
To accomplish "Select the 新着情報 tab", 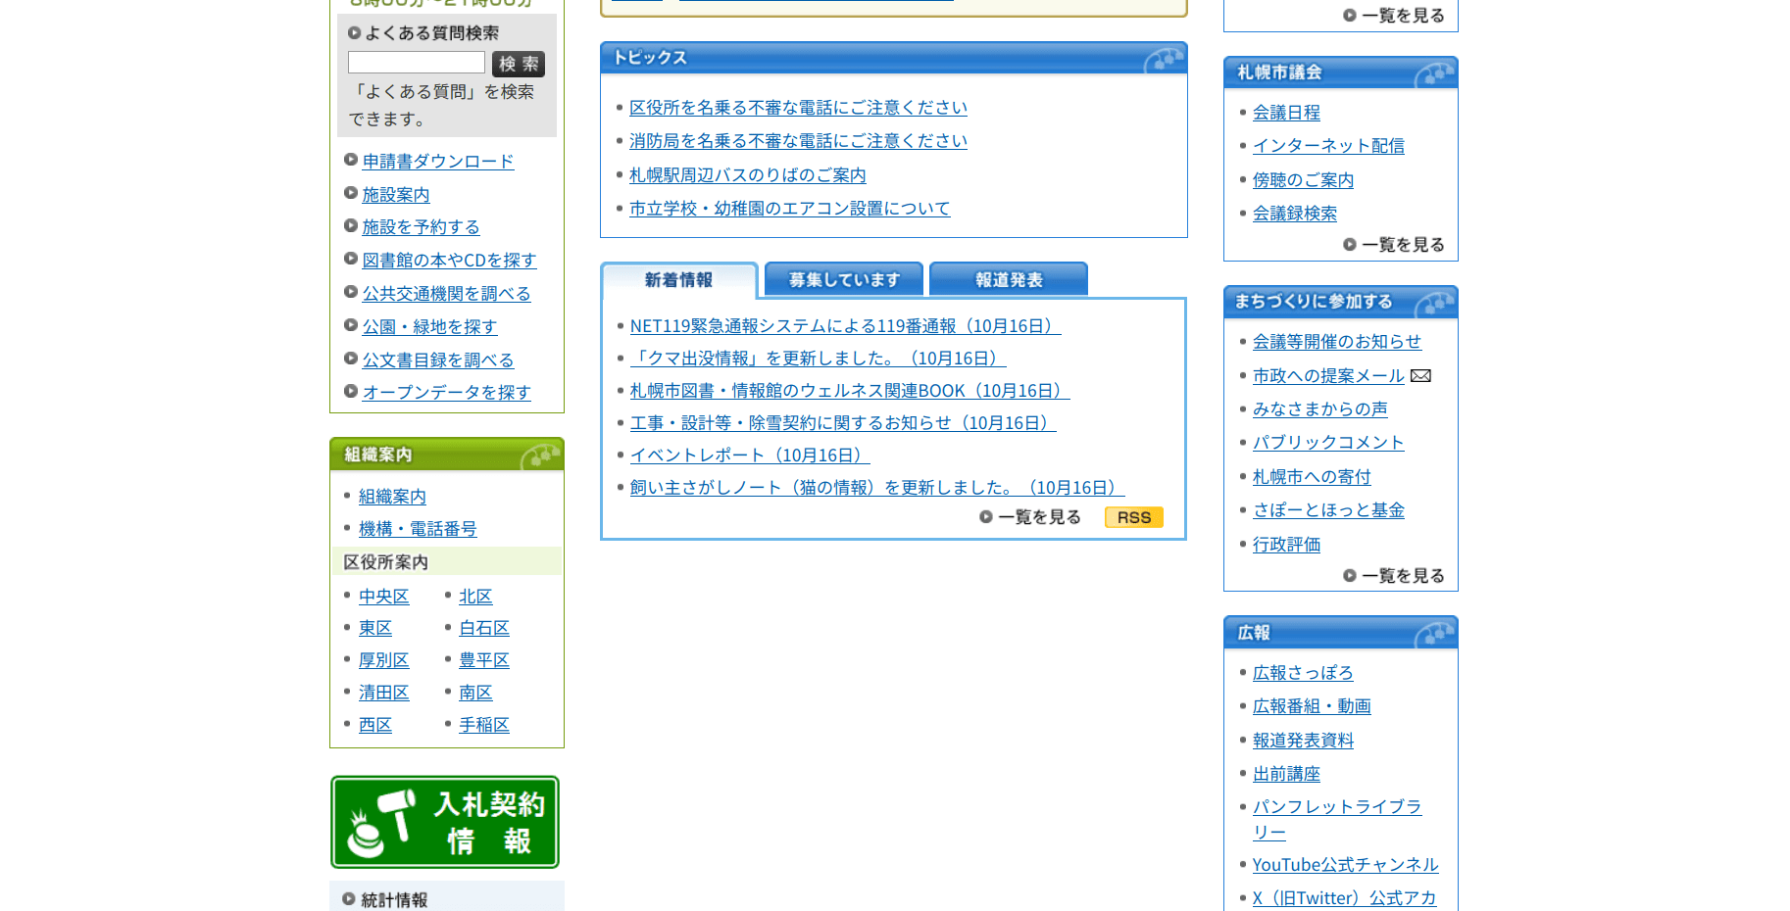I will (x=678, y=280).
